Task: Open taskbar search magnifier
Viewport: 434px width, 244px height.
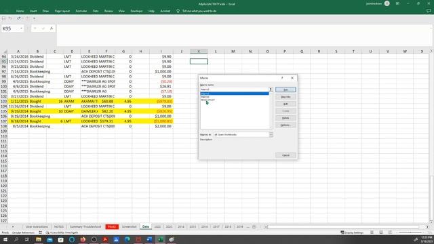Action: pyautogui.click(x=16, y=239)
